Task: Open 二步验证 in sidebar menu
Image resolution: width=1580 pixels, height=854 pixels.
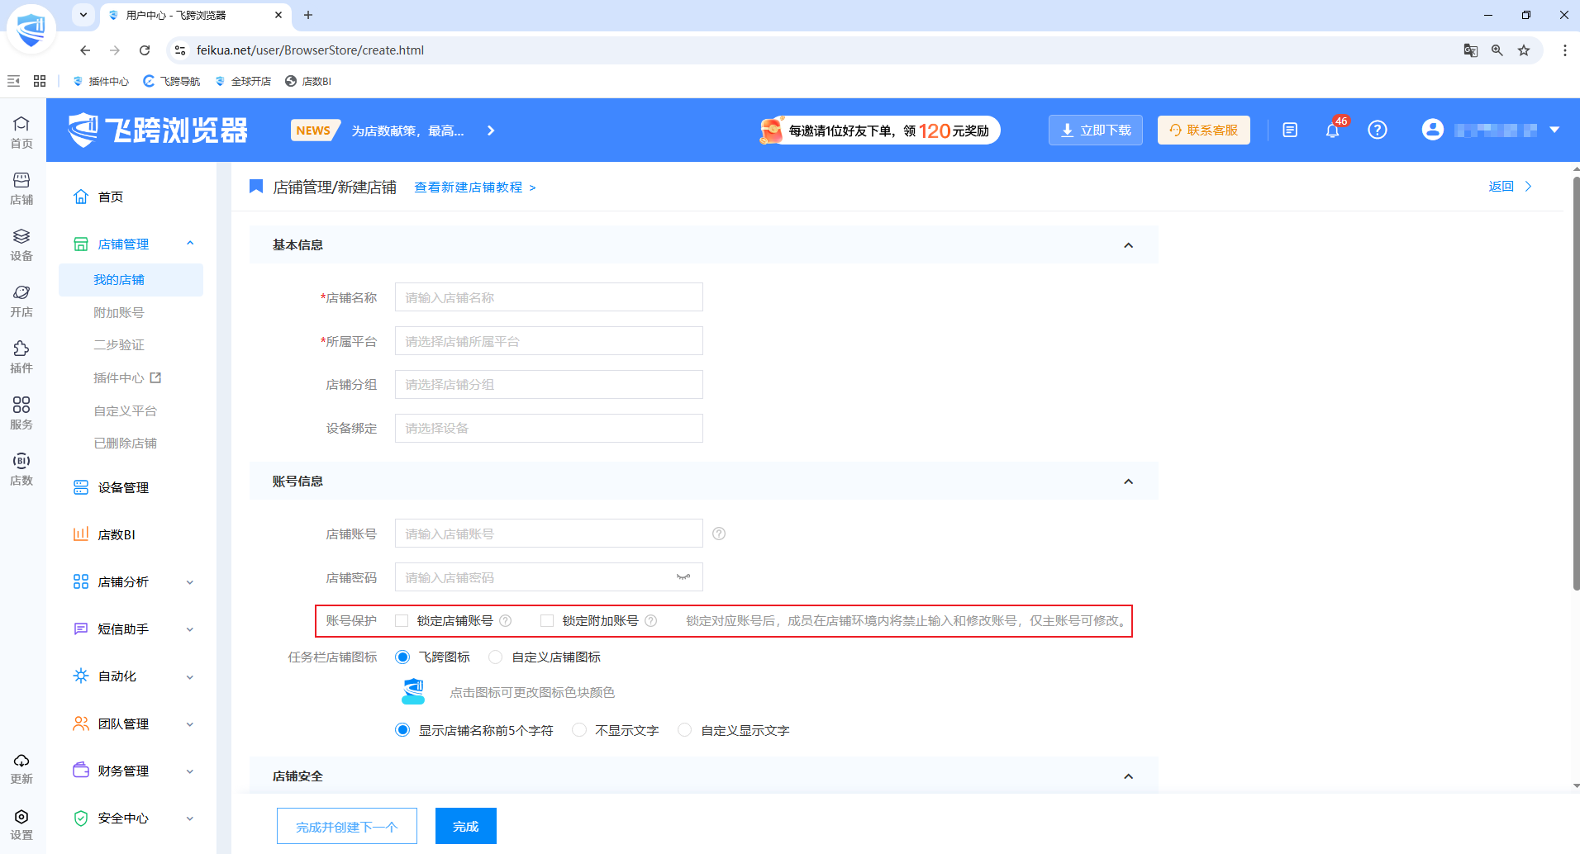Action: click(x=119, y=345)
